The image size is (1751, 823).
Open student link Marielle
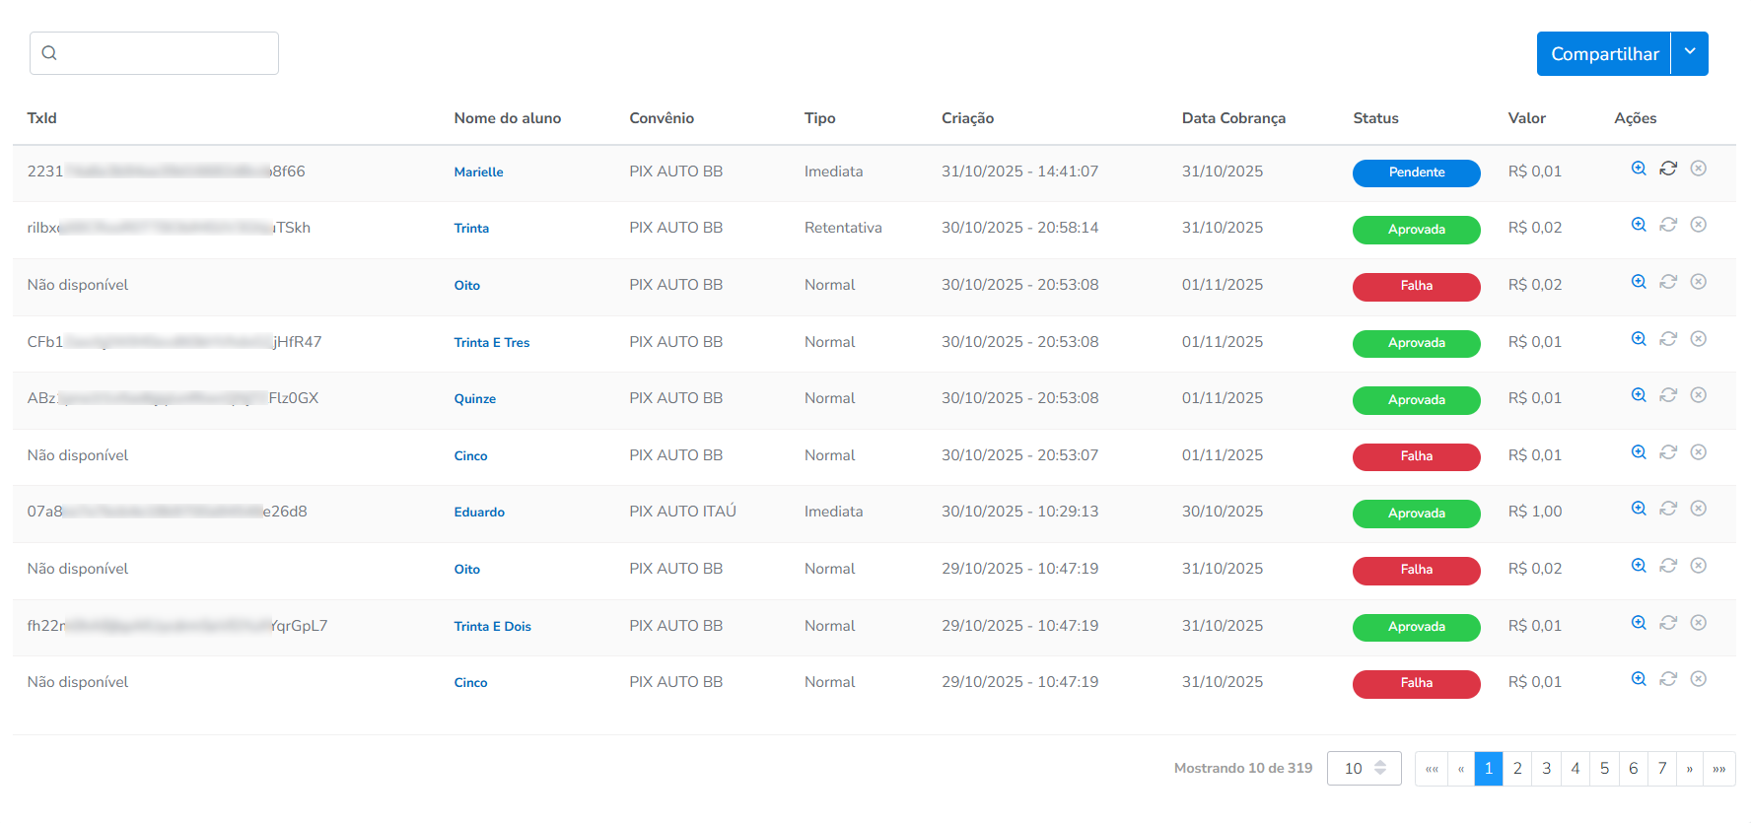(478, 172)
